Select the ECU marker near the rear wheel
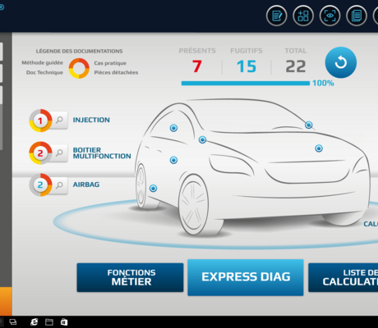 (153, 189)
